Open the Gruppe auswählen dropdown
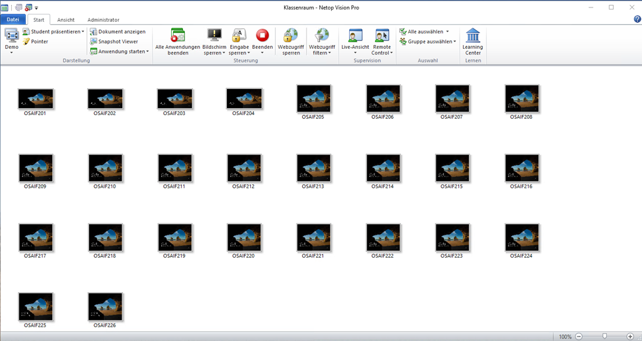 pos(453,41)
